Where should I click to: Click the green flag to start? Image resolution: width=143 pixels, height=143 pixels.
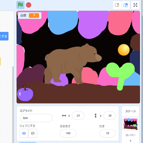pyautogui.click(x=20, y=5)
